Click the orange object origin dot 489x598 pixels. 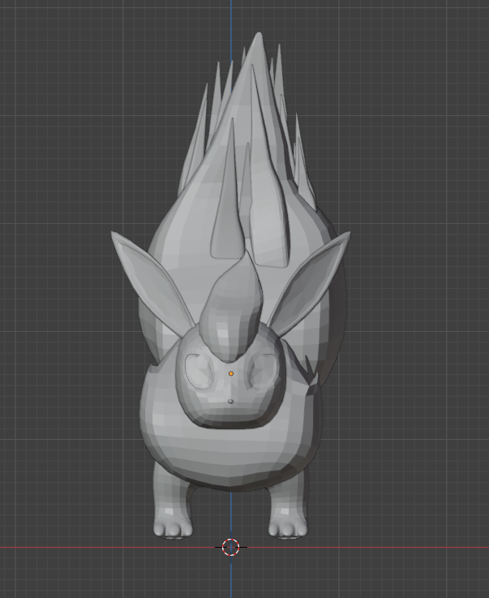pos(230,374)
